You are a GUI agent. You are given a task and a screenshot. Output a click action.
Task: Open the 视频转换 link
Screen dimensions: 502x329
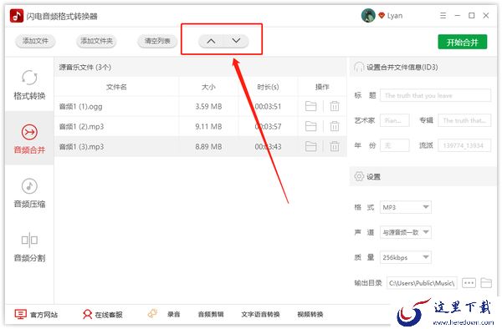[310, 314]
